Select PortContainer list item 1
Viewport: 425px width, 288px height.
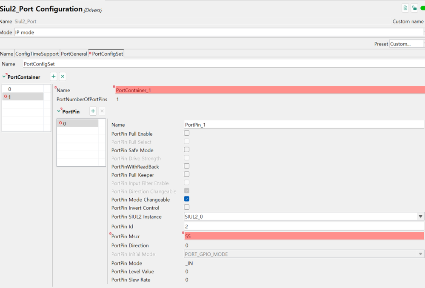pyautogui.click(x=23, y=97)
